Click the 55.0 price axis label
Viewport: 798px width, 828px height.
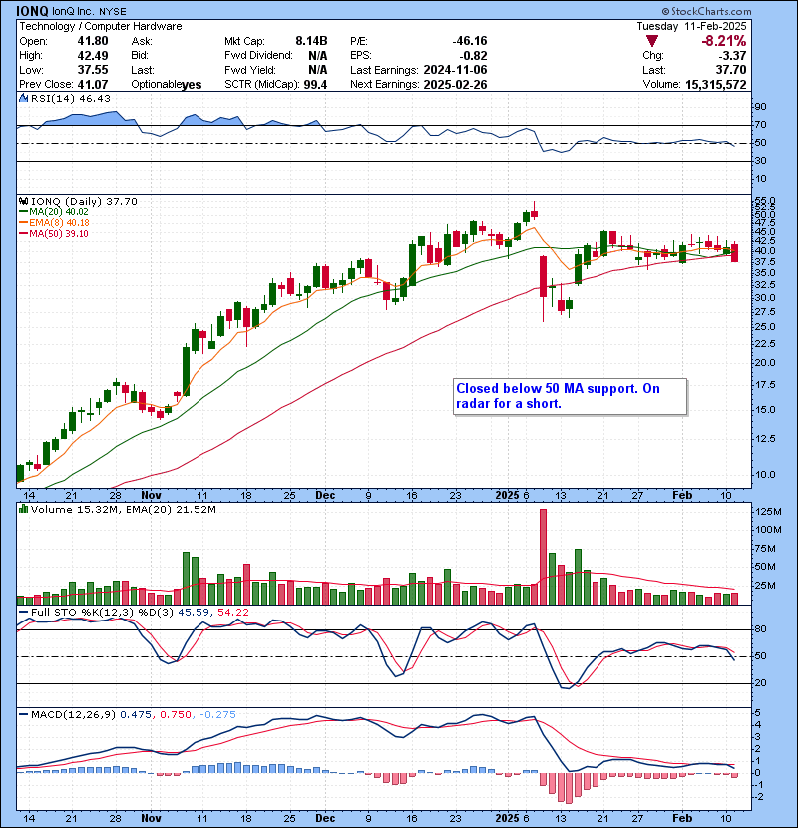coord(765,200)
